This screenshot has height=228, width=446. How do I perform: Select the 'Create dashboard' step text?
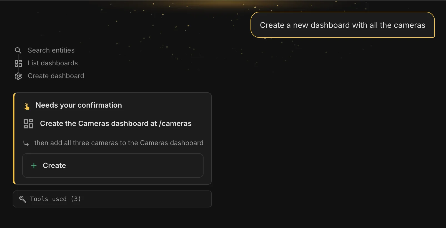pos(56,76)
